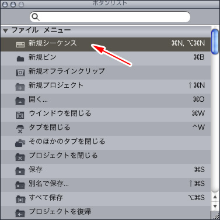
Task: Click the そのほかのタブを閉じる icon
Action: (20, 143)
